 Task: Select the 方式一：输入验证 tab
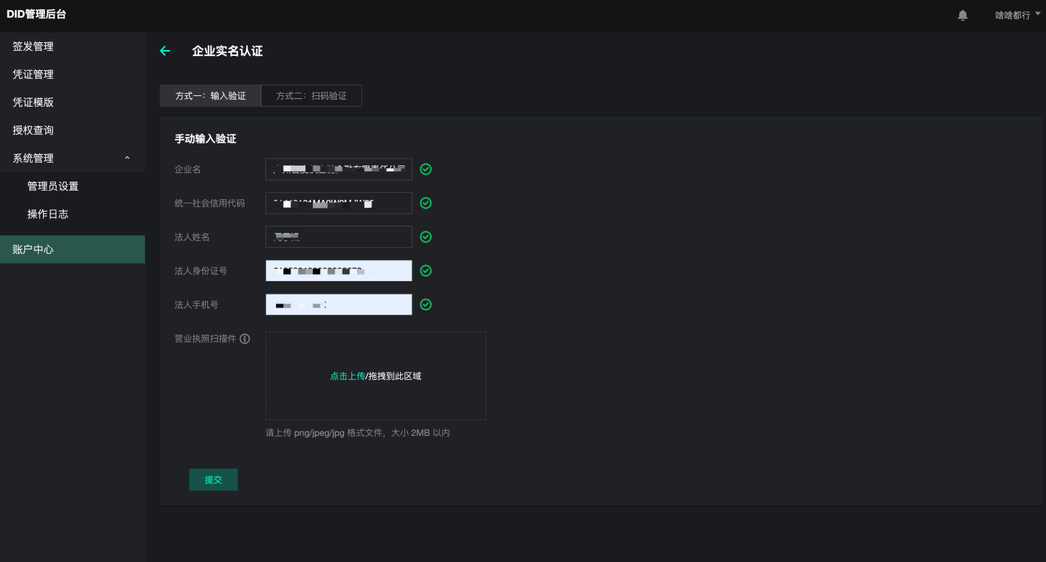pyautogui.click(x=210, y=96)
